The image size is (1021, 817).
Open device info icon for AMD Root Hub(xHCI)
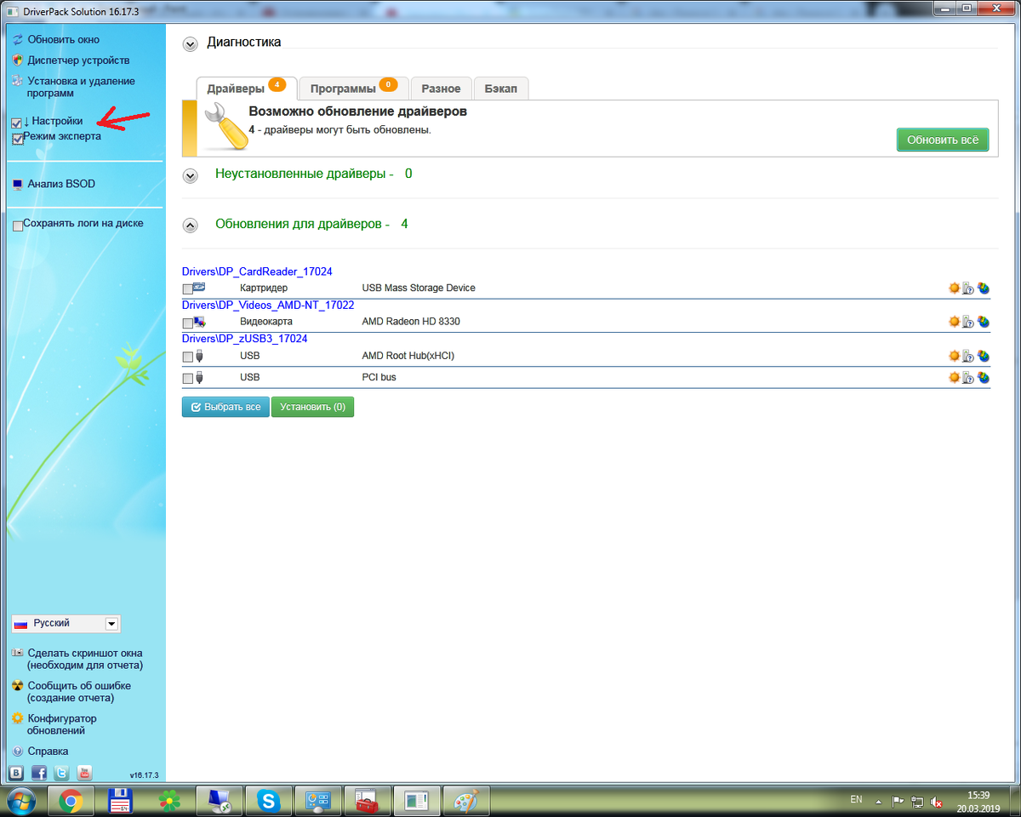(968, 356)
